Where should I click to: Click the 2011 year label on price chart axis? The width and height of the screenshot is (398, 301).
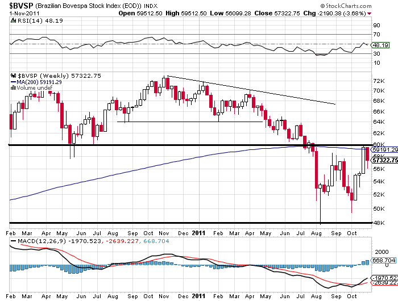pyautogui.click(x=198, y=233)
